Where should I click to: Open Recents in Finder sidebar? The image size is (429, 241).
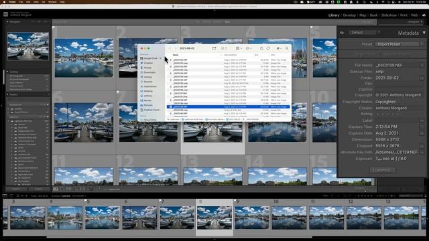coord(146,82)
